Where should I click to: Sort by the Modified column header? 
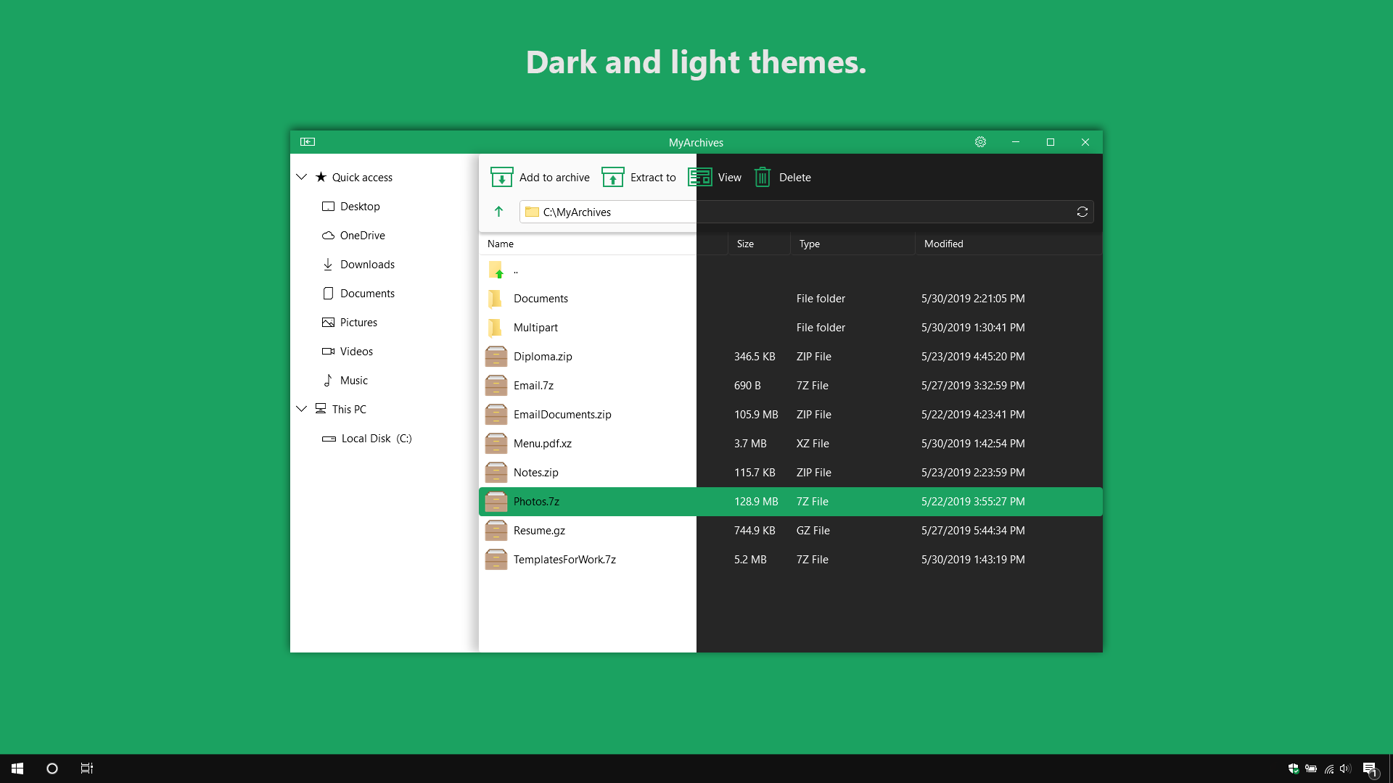pyautogui.click(x=943, y=244)
